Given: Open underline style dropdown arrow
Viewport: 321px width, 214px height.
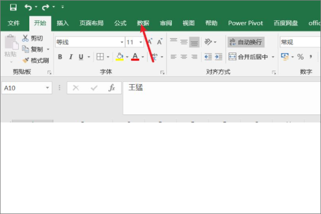Looking at the screenshot, I should pos(89,57).
